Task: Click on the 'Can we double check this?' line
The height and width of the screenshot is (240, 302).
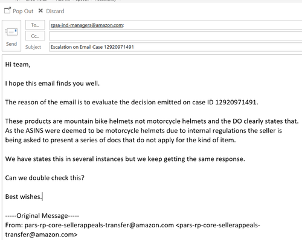Action: 45,178
